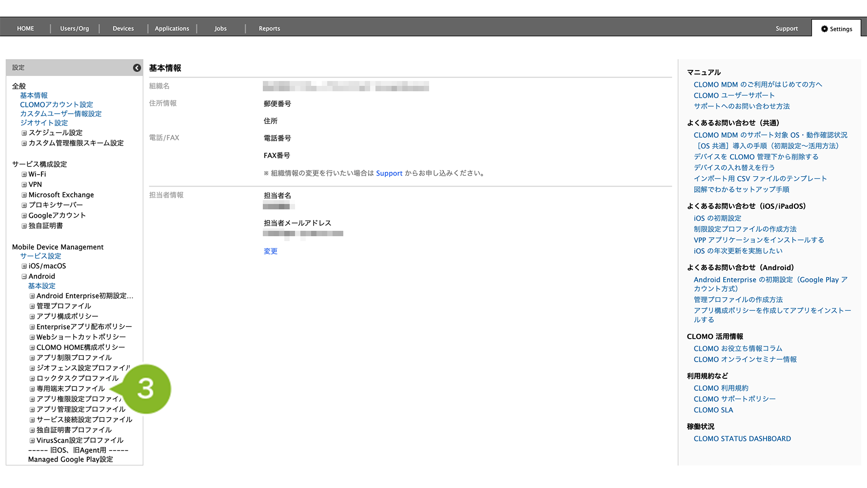Screen dimensions: 867x488
Task: Expand VirusScan設定プロファイル plus icon
Action: pos(32,440)
